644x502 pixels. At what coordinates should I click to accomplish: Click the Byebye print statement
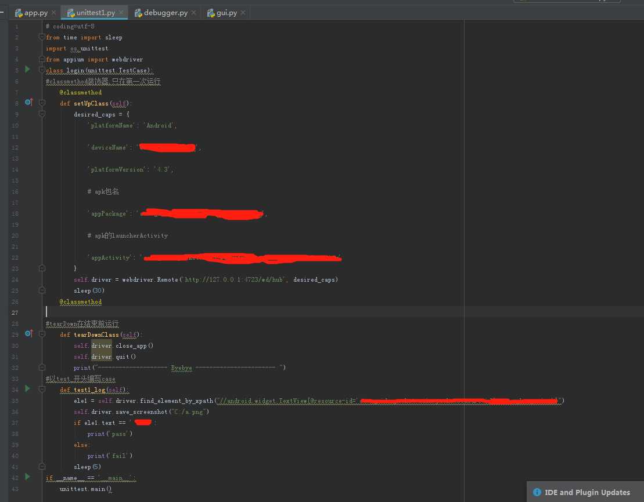(x=179, y=368)
